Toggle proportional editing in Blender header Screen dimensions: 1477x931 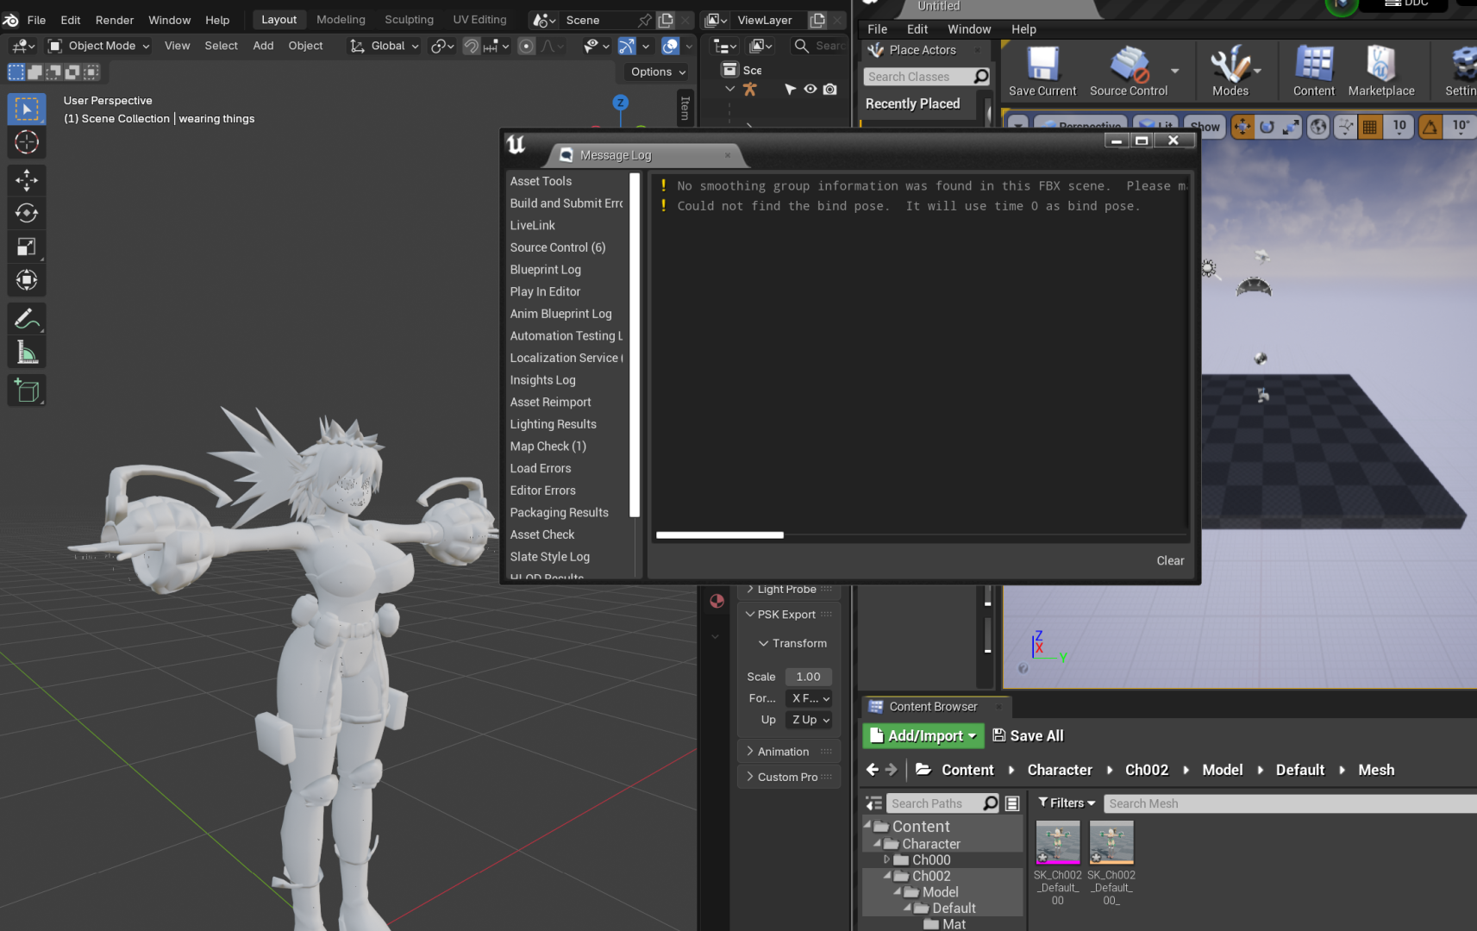point(526,46)
